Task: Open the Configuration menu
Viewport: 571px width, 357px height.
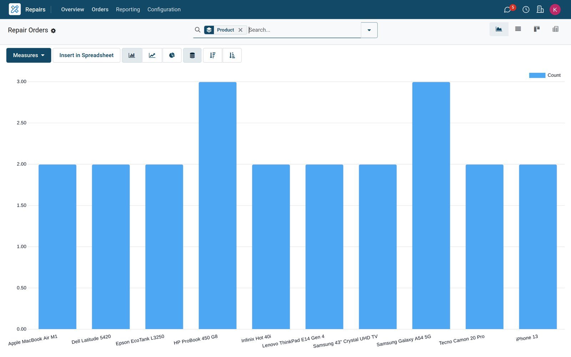Action: point(164,10)
